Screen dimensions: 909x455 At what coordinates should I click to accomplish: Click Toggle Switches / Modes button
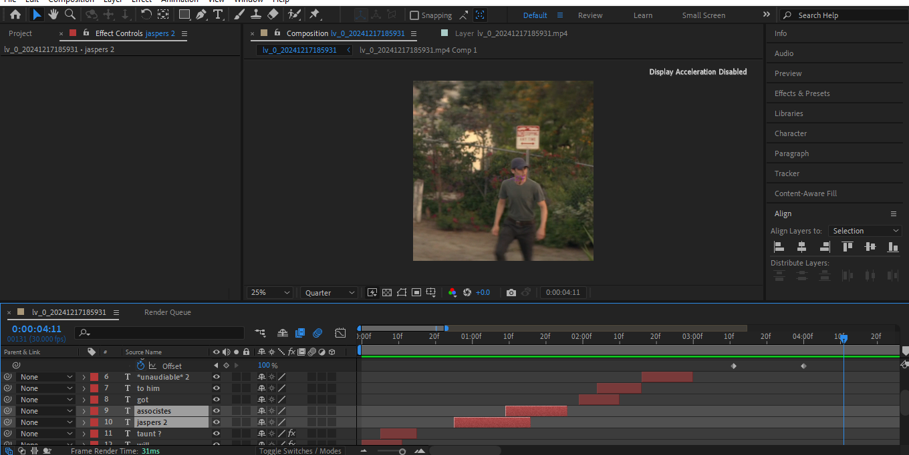point(300,451)
